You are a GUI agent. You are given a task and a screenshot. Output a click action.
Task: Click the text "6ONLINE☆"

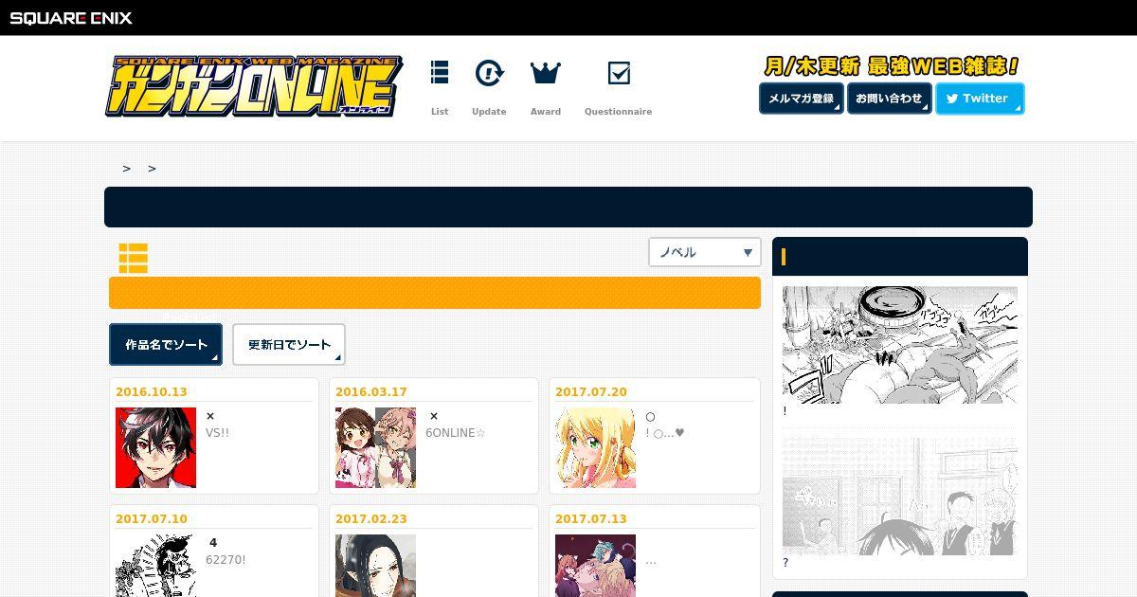(x=456, y=433)
